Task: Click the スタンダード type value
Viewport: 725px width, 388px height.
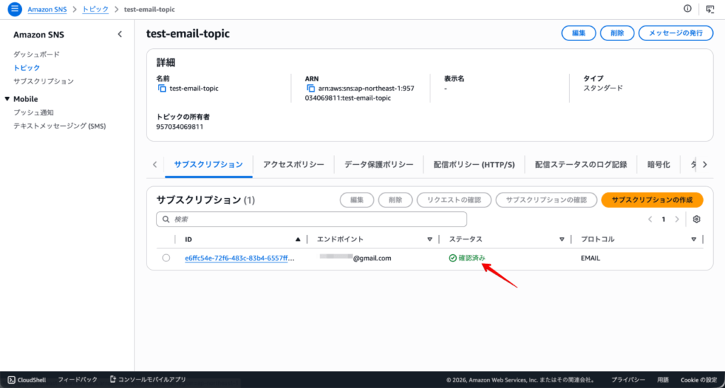Action: 603,88
